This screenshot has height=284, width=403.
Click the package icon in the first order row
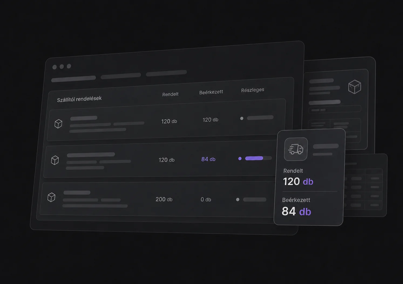click(x=58, y=124)
